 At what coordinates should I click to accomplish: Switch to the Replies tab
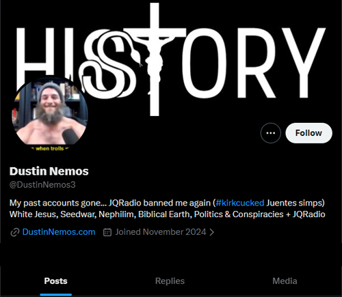click(170, 281)
